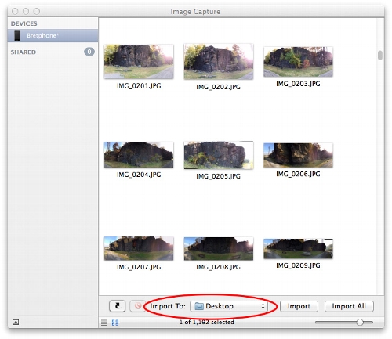This screenshot has height=339, width=392.
Task: Click the delete (prohibited sign) button
Action: click(x=138, y=306)
